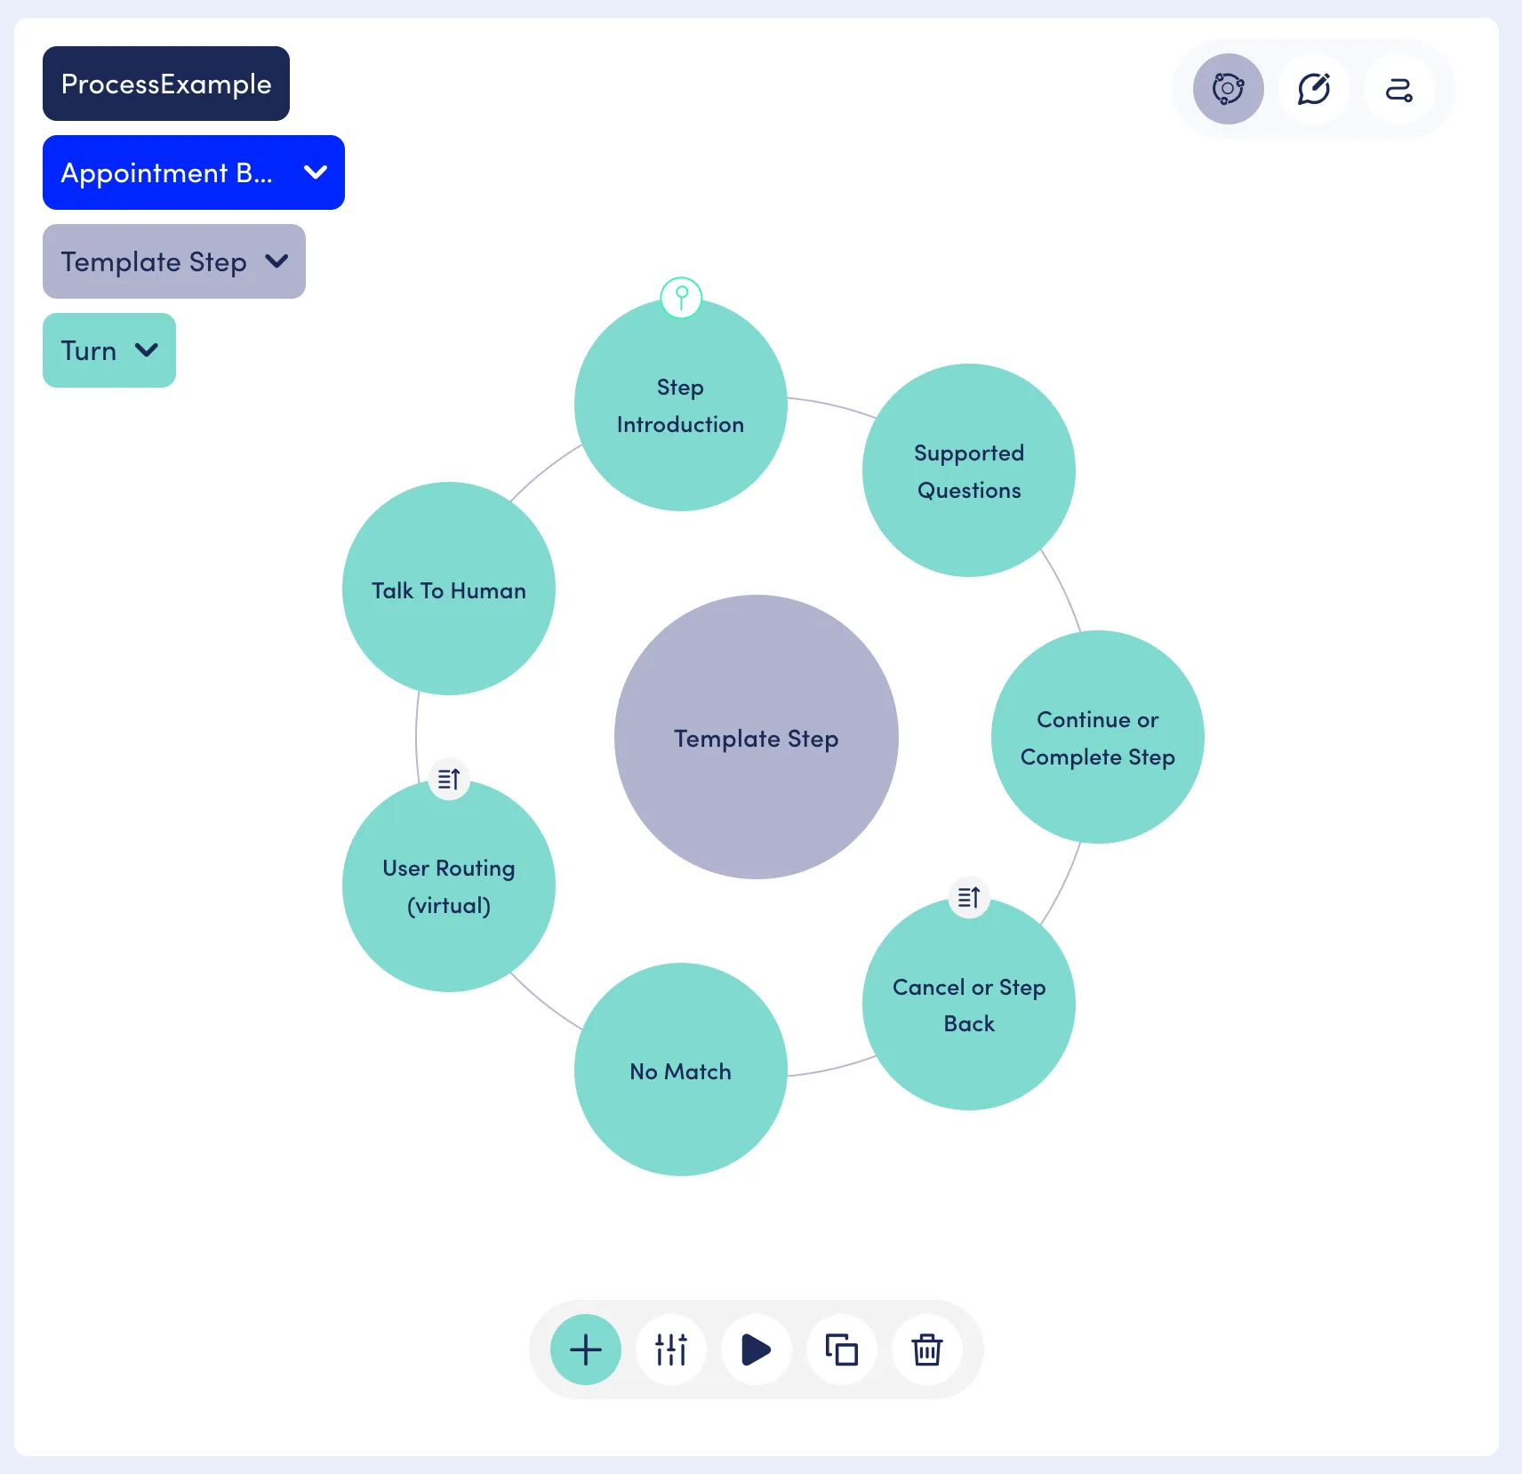
Task: Select the No Match node
Action: [x=681, y=1069]
